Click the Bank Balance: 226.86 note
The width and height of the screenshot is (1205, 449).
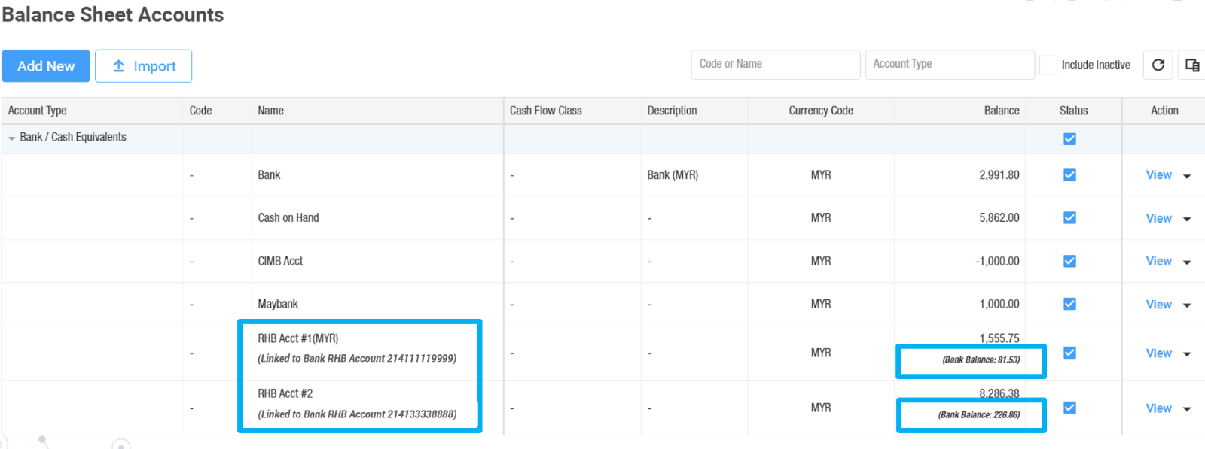[x=979, y=414]
